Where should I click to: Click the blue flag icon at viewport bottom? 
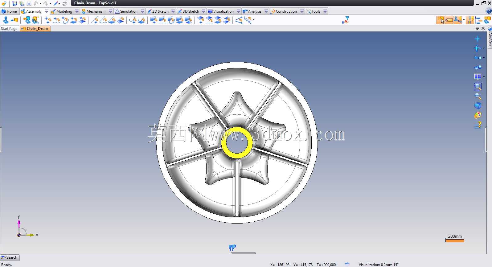232,248
